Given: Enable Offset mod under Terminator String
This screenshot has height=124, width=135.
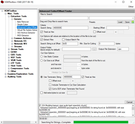Looking at the screenshot, I should pos(50,81).
